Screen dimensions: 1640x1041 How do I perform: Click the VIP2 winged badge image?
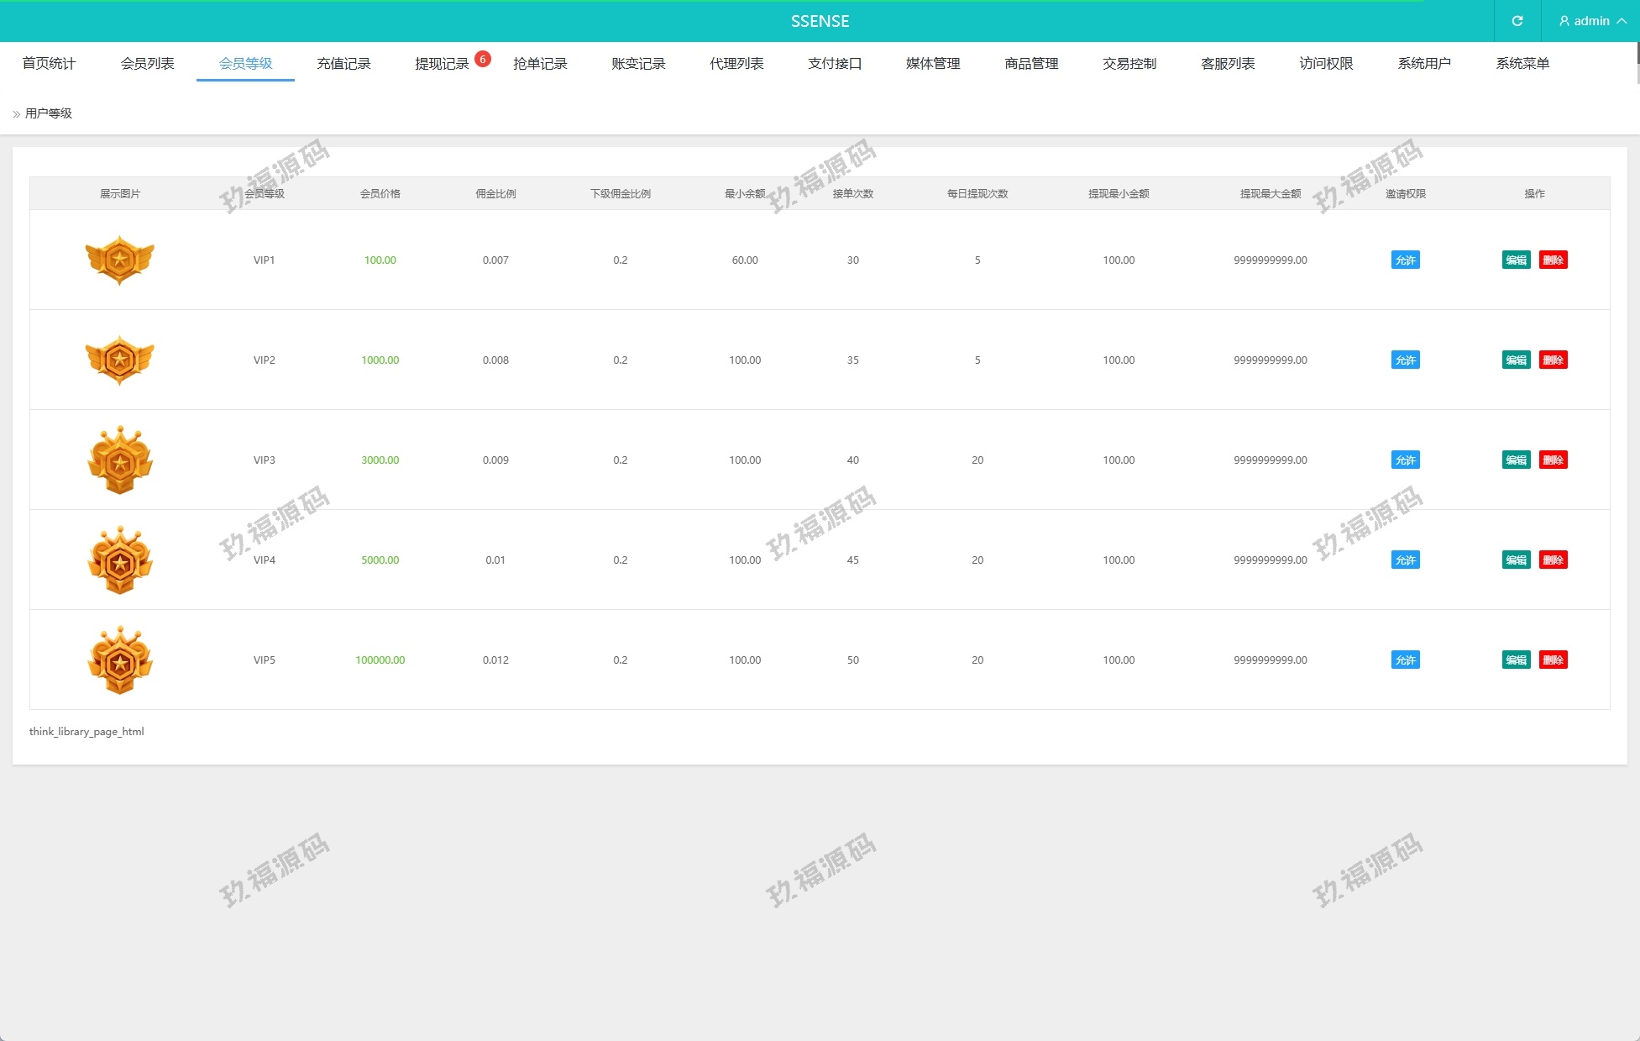click(x=120, y=360)
